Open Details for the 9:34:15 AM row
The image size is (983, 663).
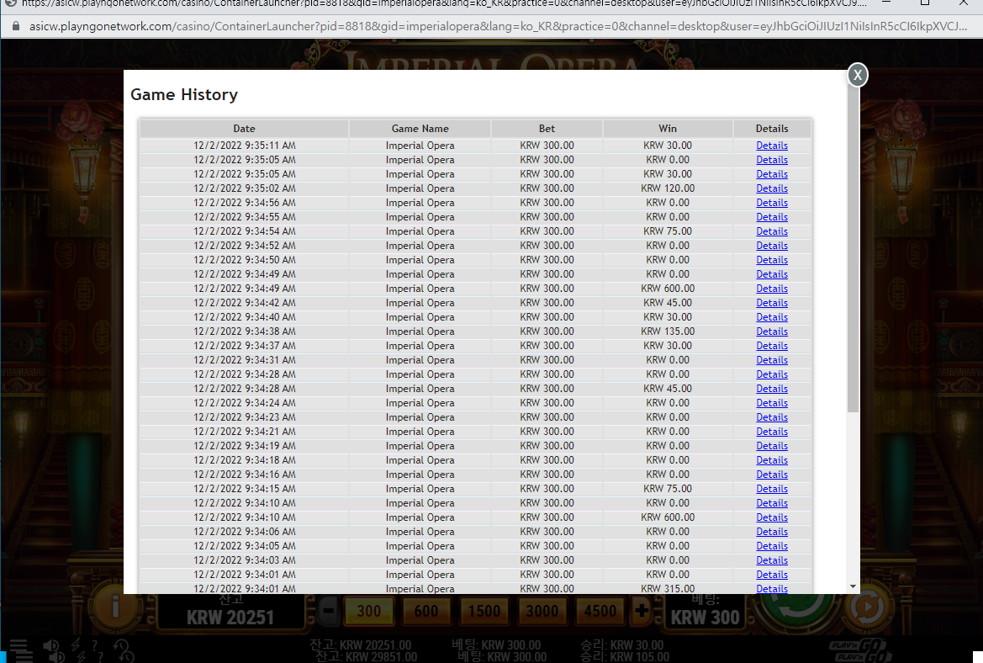pyautogui.click(x=772, y=489)
